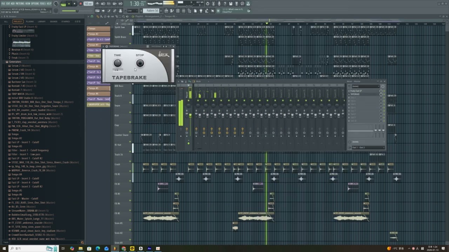Toggle Song/Pattern mode switch

point(63,3)
